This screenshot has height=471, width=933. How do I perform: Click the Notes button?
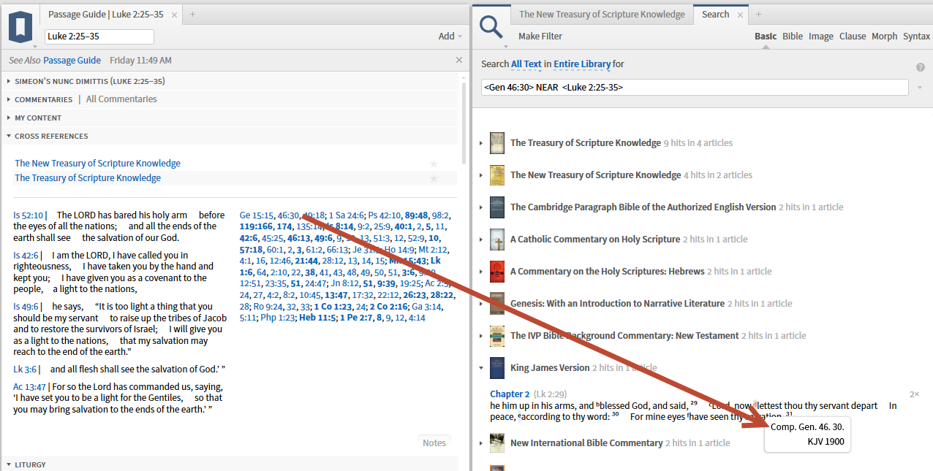(434, 443)
